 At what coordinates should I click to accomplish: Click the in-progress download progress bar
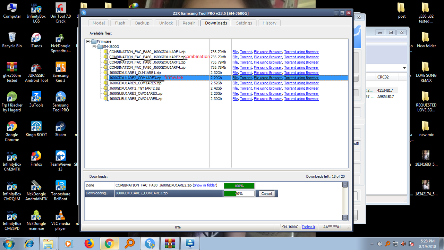click(239, 194)
